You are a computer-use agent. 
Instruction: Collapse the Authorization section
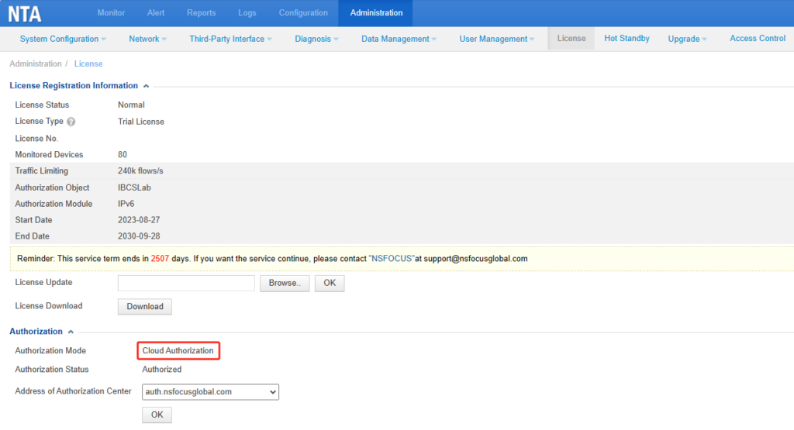tap(71, 332)
